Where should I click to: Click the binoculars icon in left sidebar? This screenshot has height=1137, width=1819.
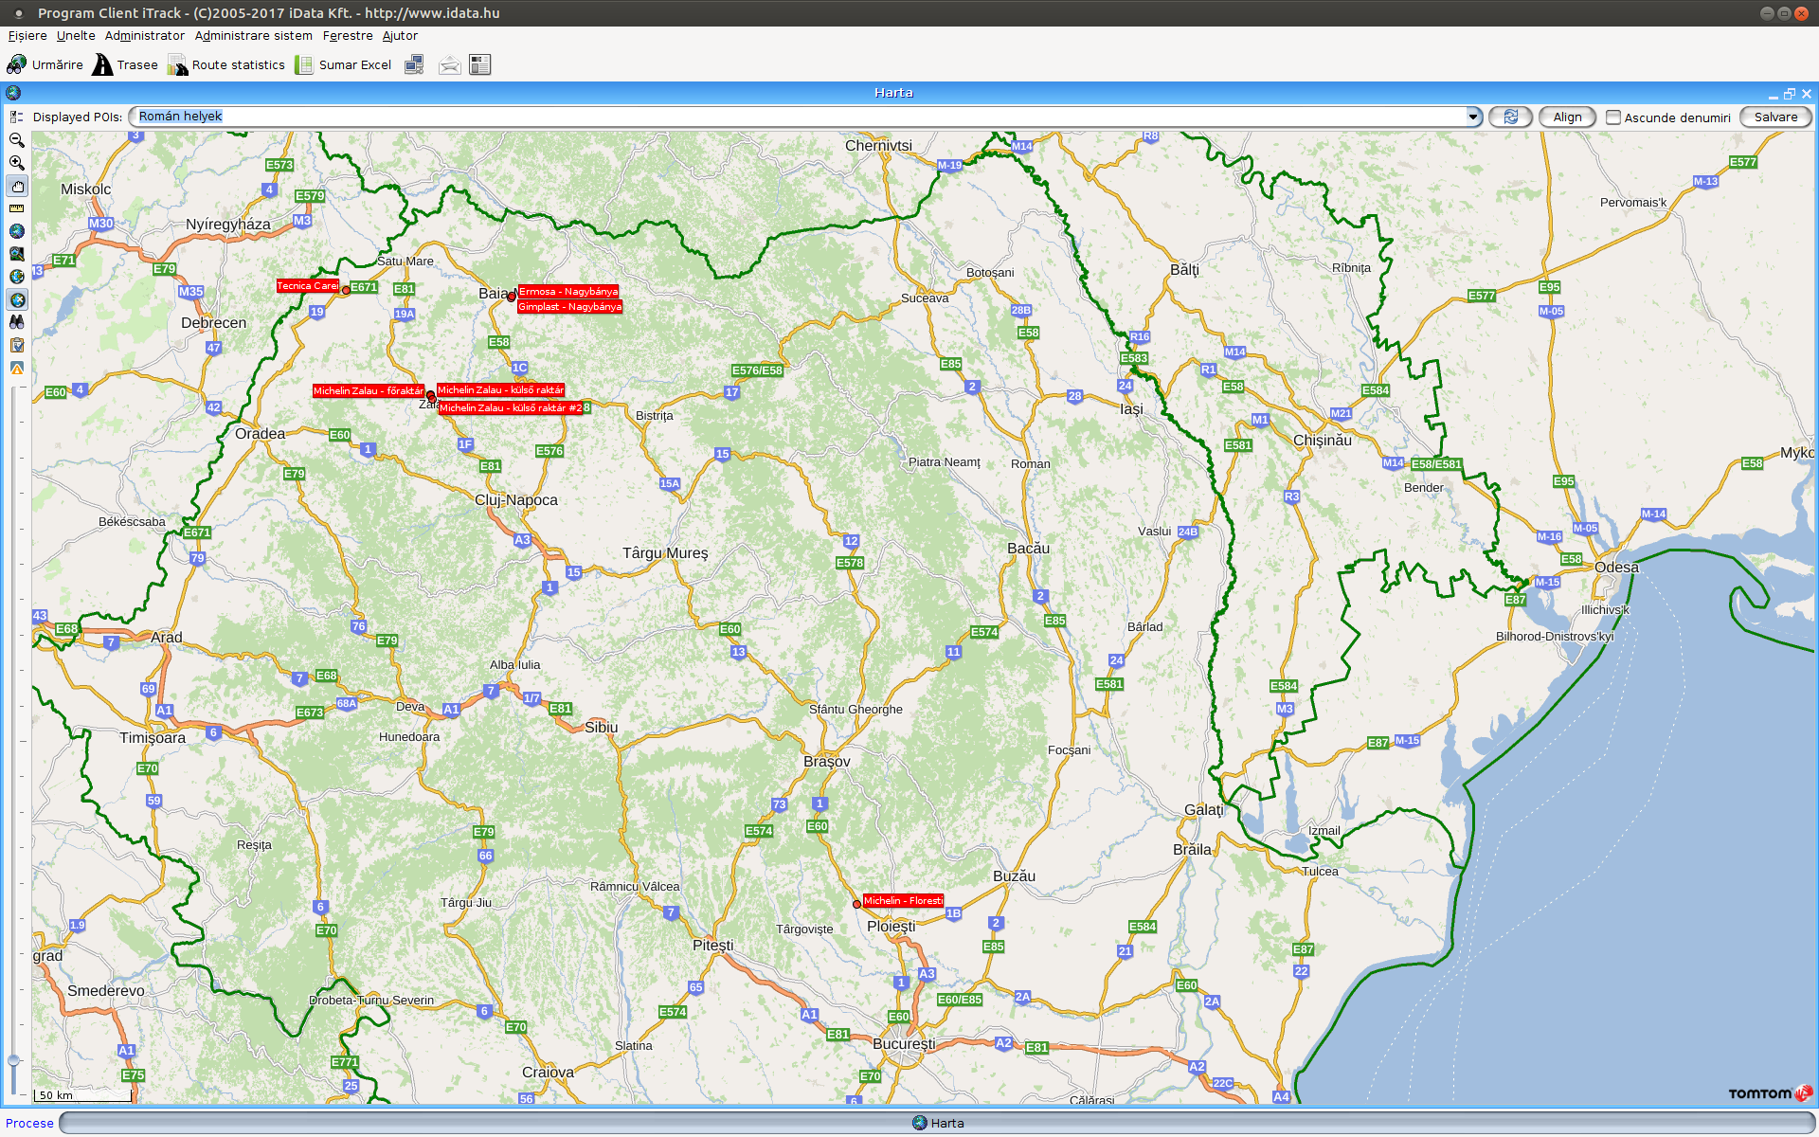[16, 322]
